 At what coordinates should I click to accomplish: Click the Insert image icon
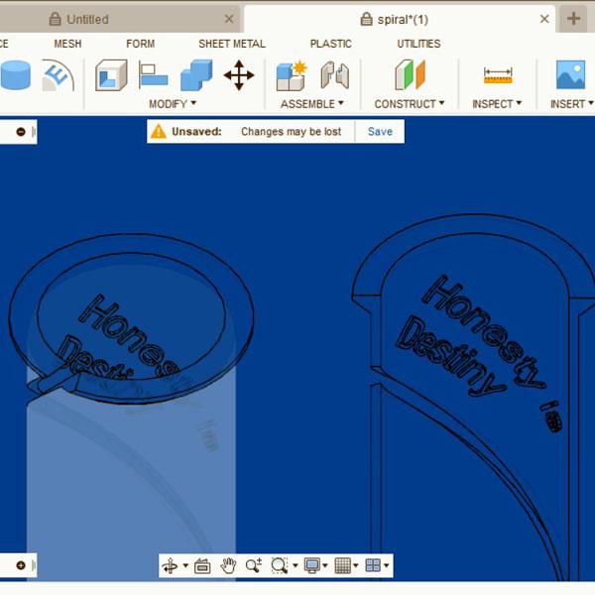click(x=571, y=74)
